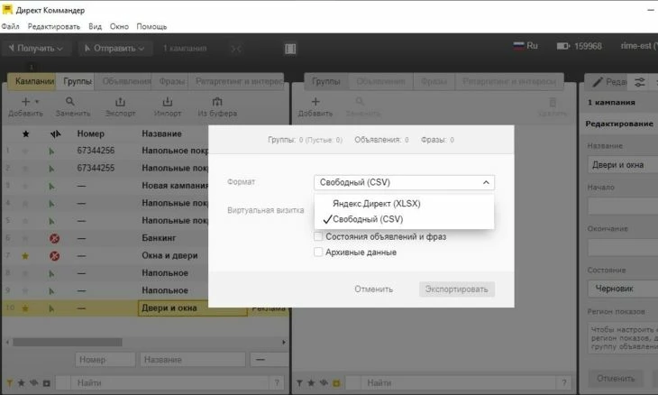The width and height of the screenshot is (658, 395).
Task: Click the Окончание date field
Action: [623, 248]
